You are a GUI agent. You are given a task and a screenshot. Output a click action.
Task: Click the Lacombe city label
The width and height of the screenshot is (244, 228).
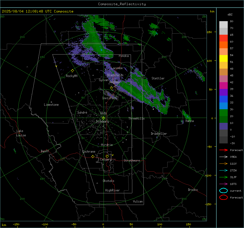(x=117, y=68)
